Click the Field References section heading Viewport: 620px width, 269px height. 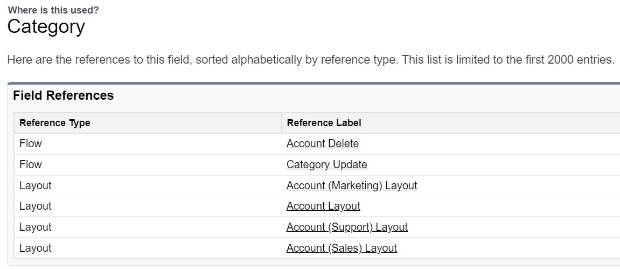pyautogui.click(x=64, y=96)
